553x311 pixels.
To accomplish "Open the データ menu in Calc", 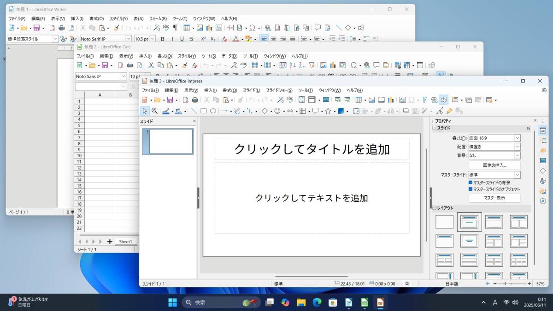I will point(229,56).
